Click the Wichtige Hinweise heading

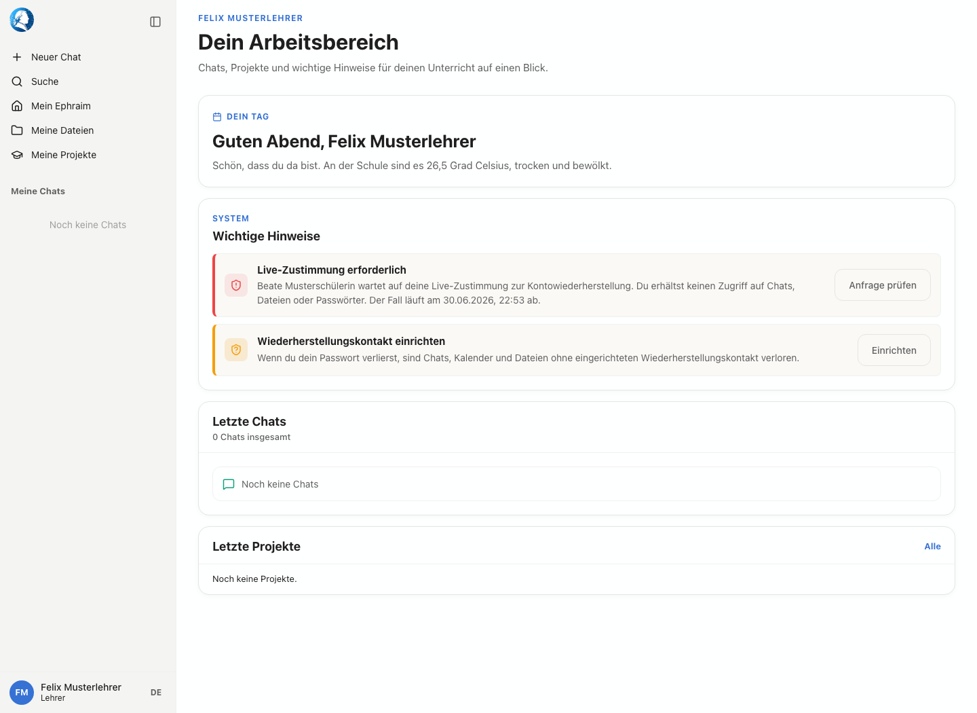(x=266, y=236)
